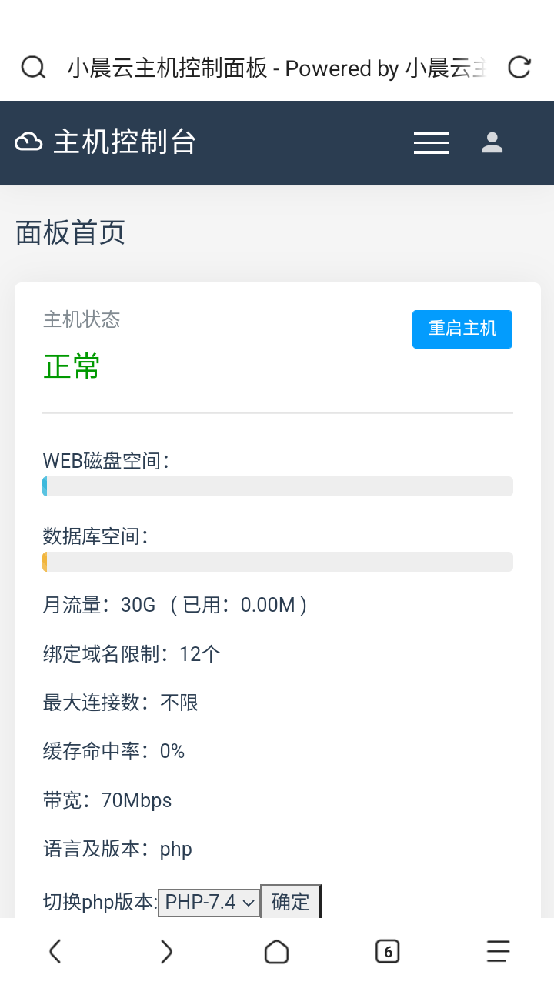Image resolution: width=554 pixels, height=985 pixels.
Task: Show the open tabs counter showing 6
Action: click(388, 952)
